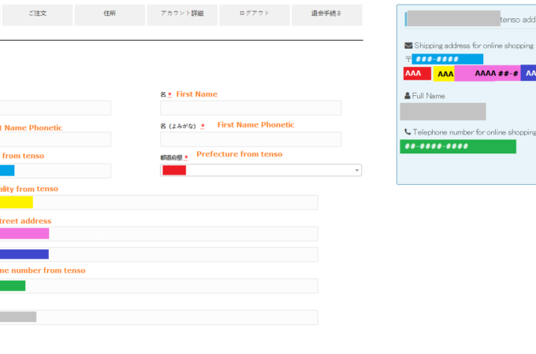The width and height of the screenshot is (536, 354).
Task: Click the phone icon beside Telephone number
Action: [408, 132]
